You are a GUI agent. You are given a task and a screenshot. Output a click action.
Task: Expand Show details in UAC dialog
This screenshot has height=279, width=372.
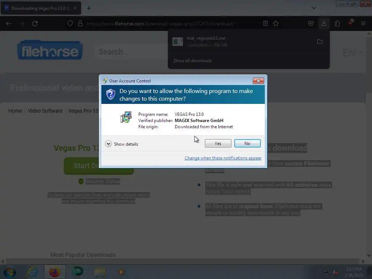coord(121,144)
